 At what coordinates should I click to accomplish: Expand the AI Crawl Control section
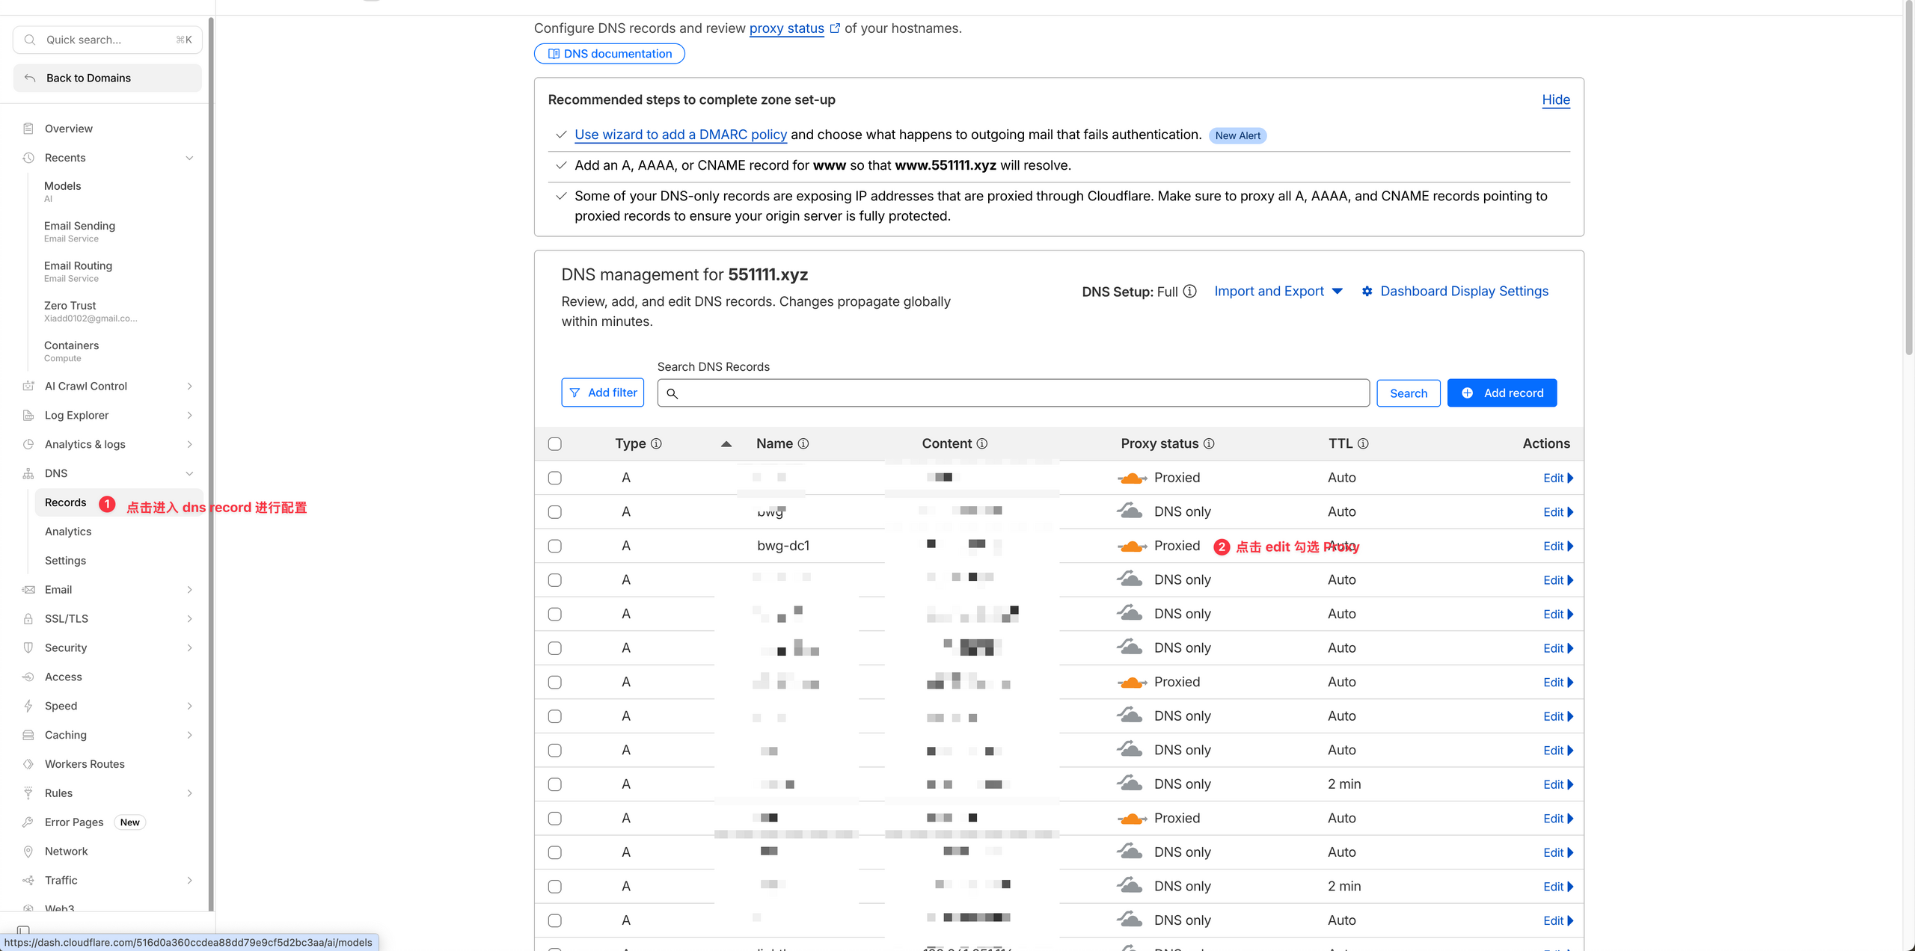click(x=189, y=386)
